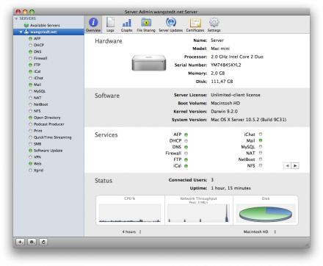Select iChat service in sidebar
323x266 pixels.
tap(38, 78)
